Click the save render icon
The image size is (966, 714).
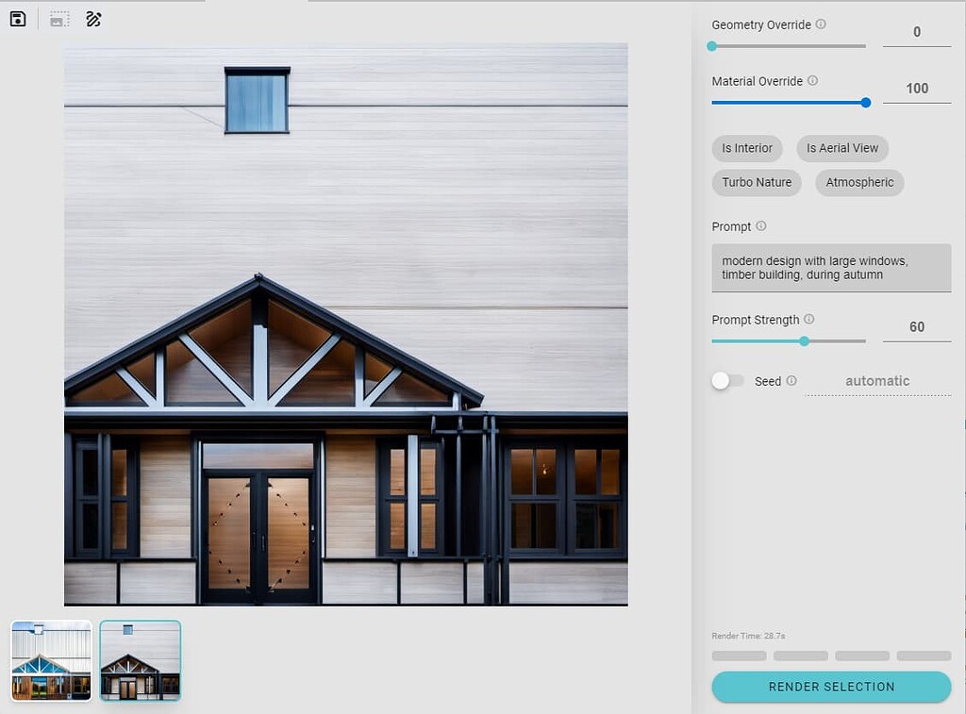pyautogui.click(x=17, y=18)
